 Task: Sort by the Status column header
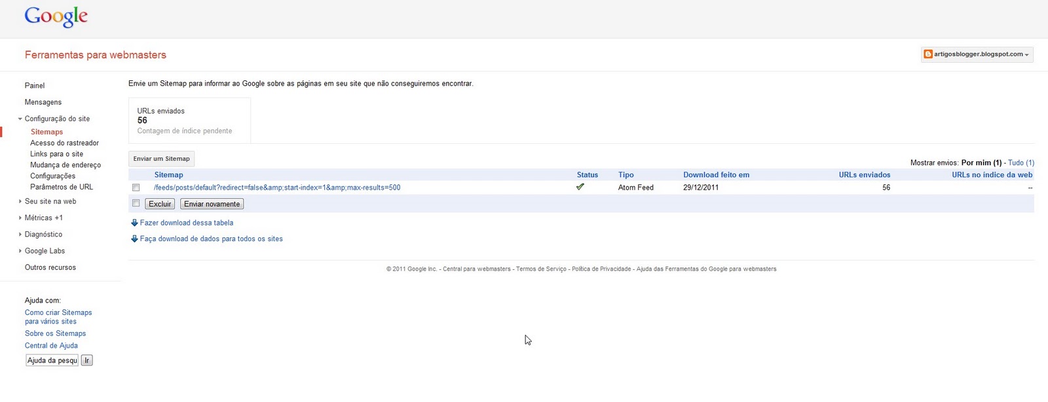(x=588, y=175)
